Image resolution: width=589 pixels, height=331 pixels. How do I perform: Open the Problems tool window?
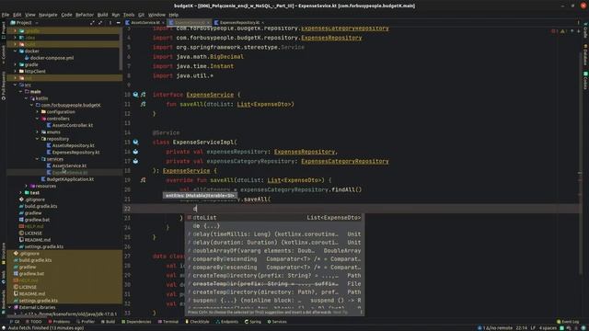tap(59, 322)
